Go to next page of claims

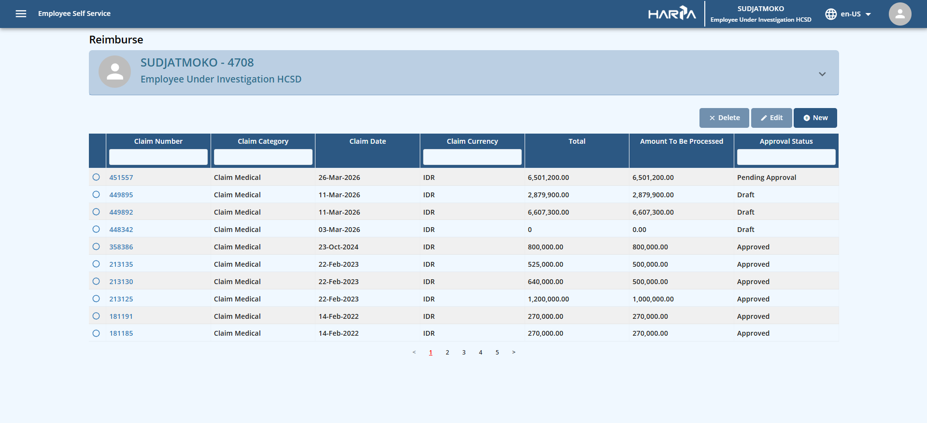click(513, 353)
